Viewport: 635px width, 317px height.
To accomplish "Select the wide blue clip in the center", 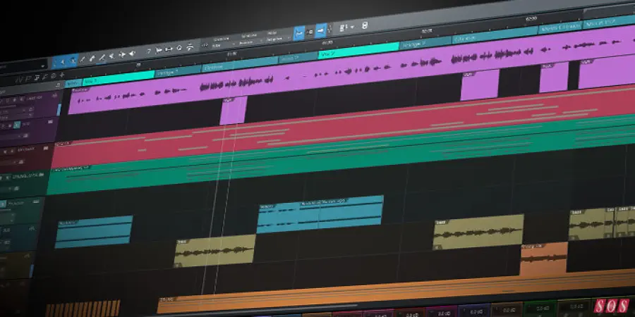I will [320, 214].
